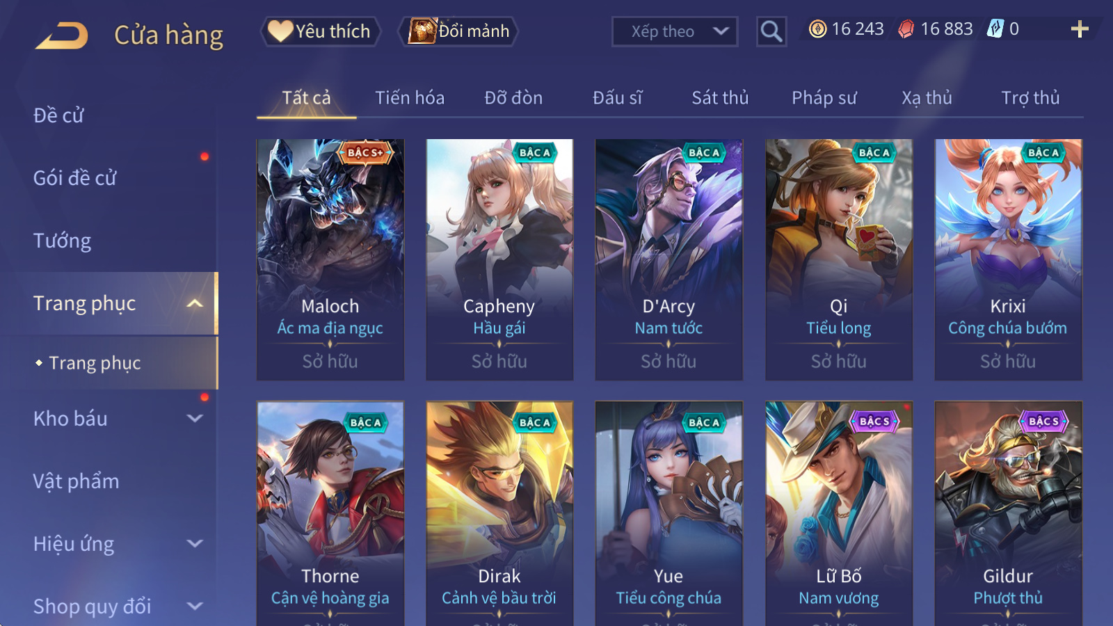Switch to the Pháp sư tab

(824, 98)
